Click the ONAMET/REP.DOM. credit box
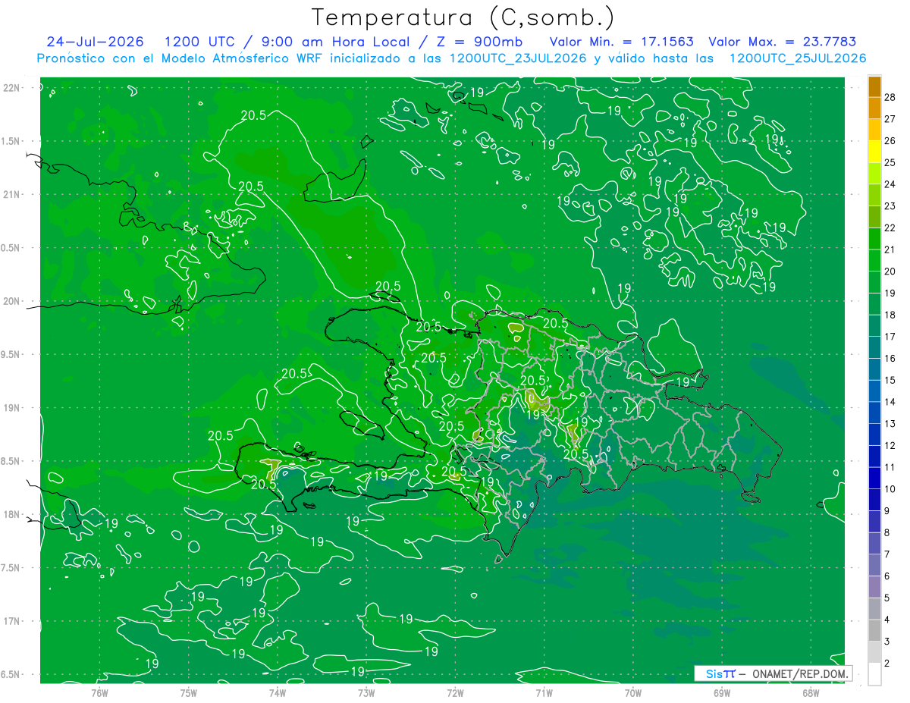This screenshot has height=703, width=910. pos(773,673)
